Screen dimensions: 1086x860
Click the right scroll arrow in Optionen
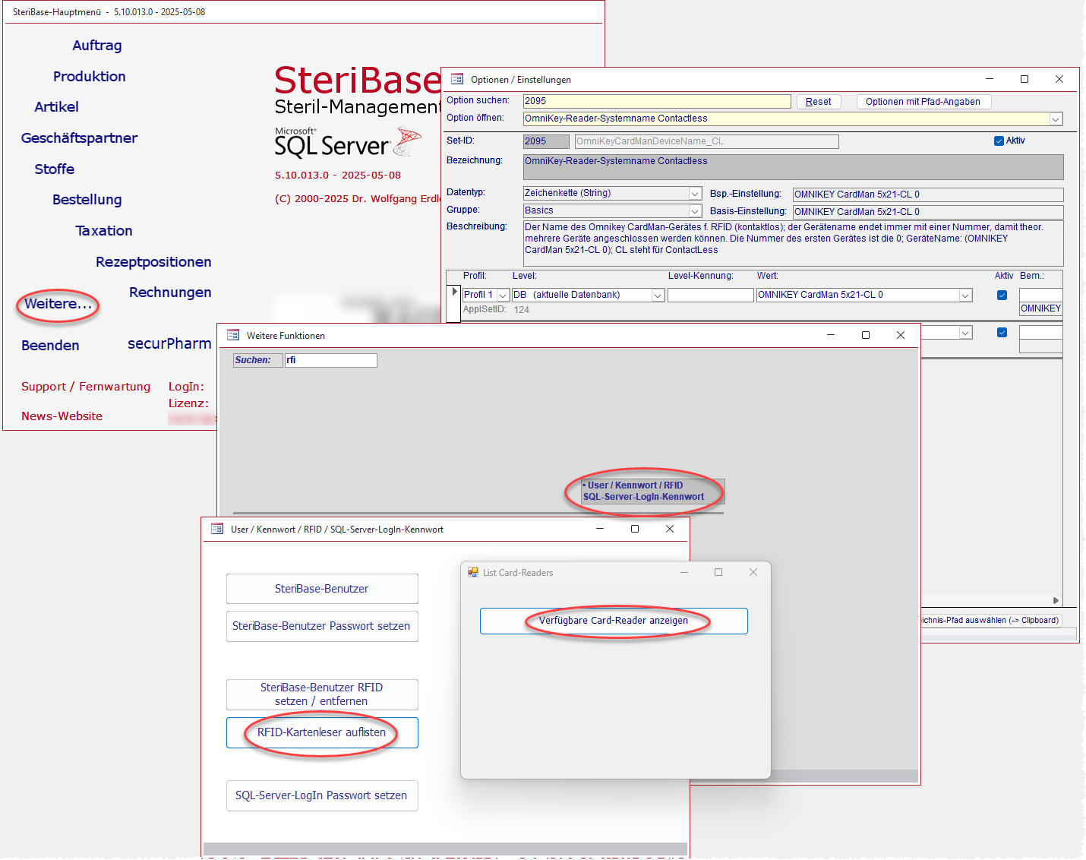click(x=1056, y=601)
